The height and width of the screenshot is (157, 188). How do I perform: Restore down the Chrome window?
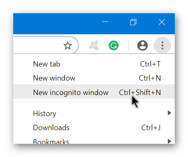tap(133, 22)
